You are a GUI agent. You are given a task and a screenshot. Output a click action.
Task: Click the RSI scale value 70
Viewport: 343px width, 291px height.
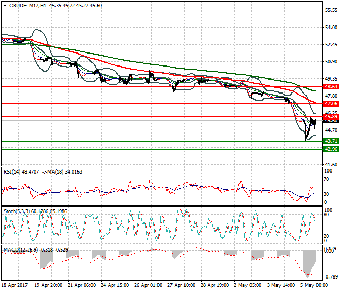pyautogui.click(x=326, y=179)
